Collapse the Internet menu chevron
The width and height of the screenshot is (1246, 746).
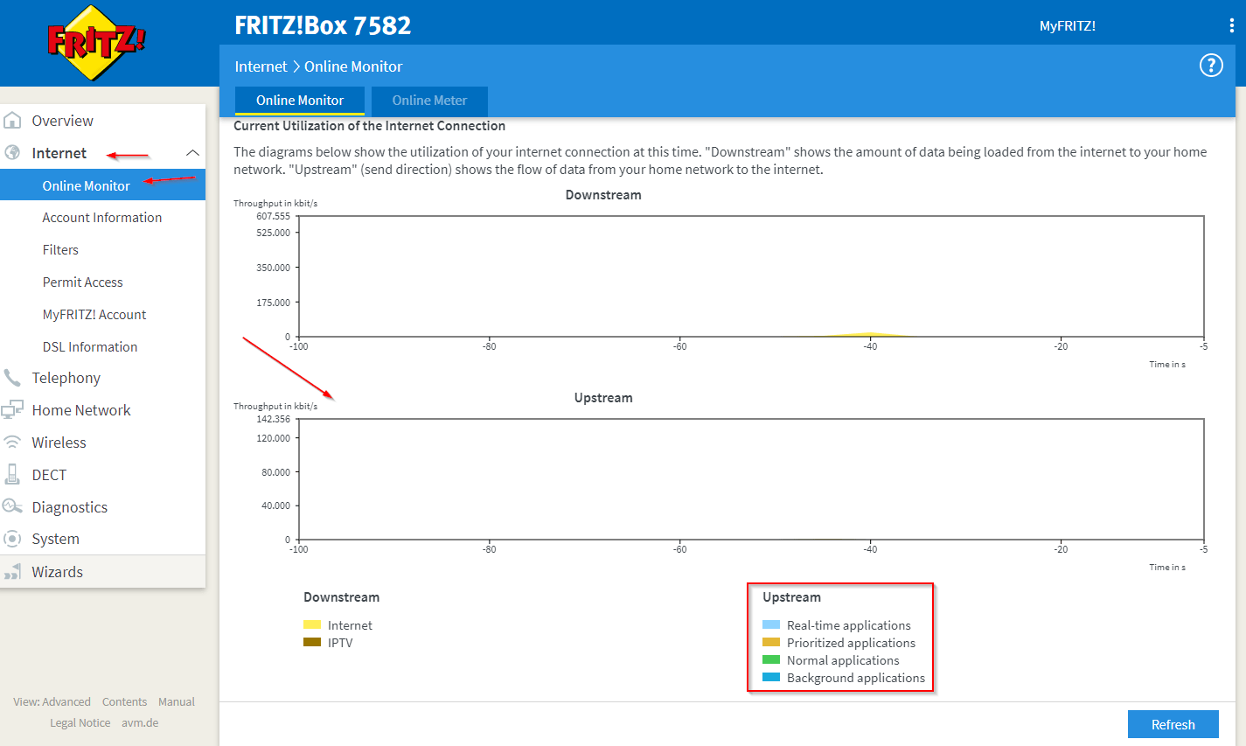(192, 153)
